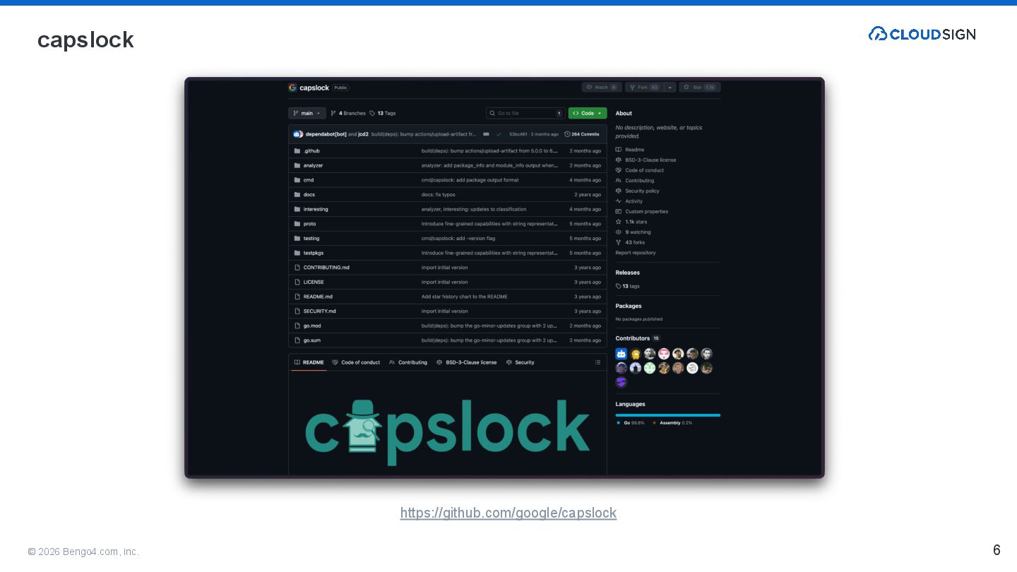Viewport: 1017px width, 572px height.
Task: Click the proto folder icon
Action: [297, 224]
